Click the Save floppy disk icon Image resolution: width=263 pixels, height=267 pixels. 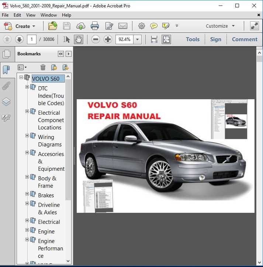point(67,26)
